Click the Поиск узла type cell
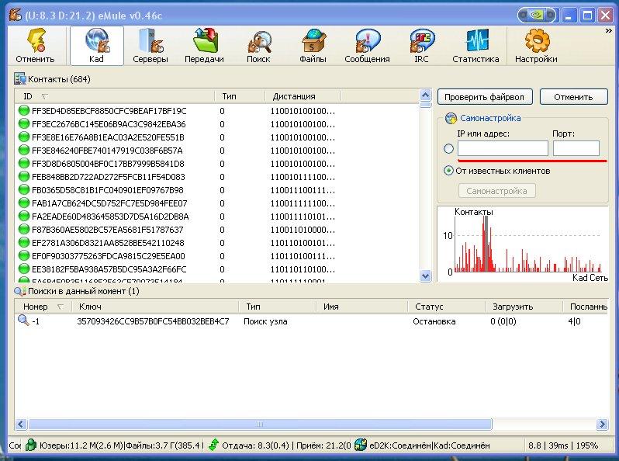This screenshot has width=619, height=461. pos(265,321)
